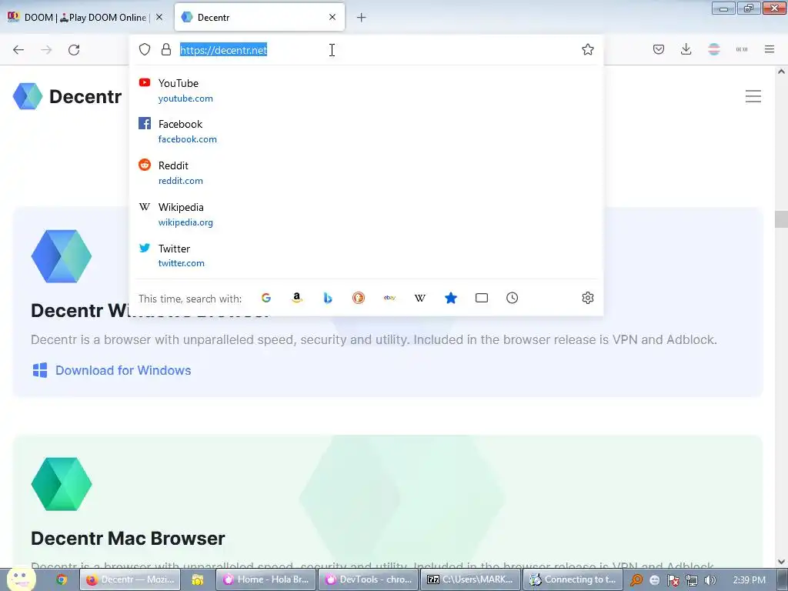
Task: Open the volume speaker tray icon
Action: coord(710,580)
